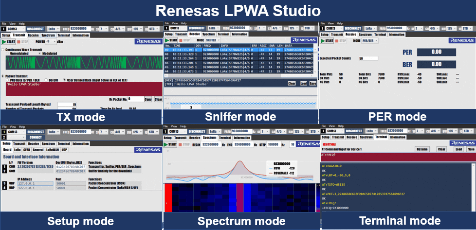
Task: Click the CONNECT button for device 2 in Setup mode
Action: pos(36,138)
